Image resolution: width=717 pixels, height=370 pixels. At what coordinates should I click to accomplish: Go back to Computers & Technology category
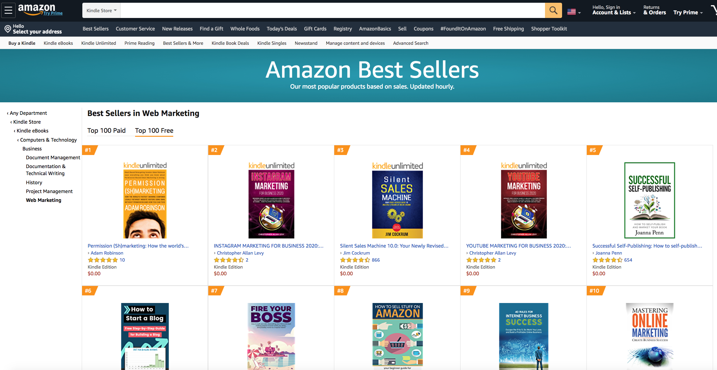pyautogui.click(x=48, y=140)
